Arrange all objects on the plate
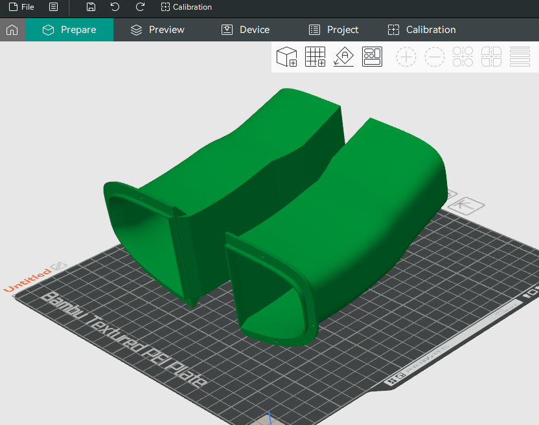539x425 pixels. click(x=372, y=57)
